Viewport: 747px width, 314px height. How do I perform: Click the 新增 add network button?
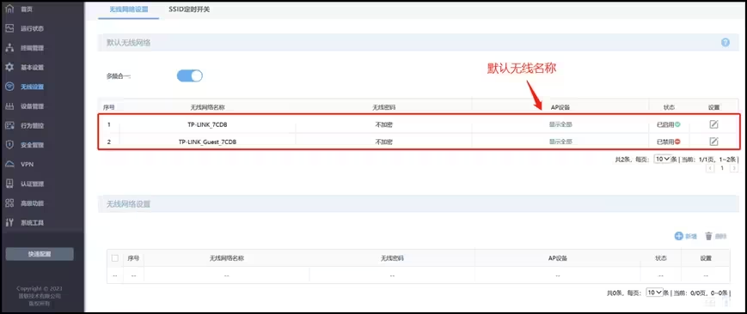pos(686,236)
